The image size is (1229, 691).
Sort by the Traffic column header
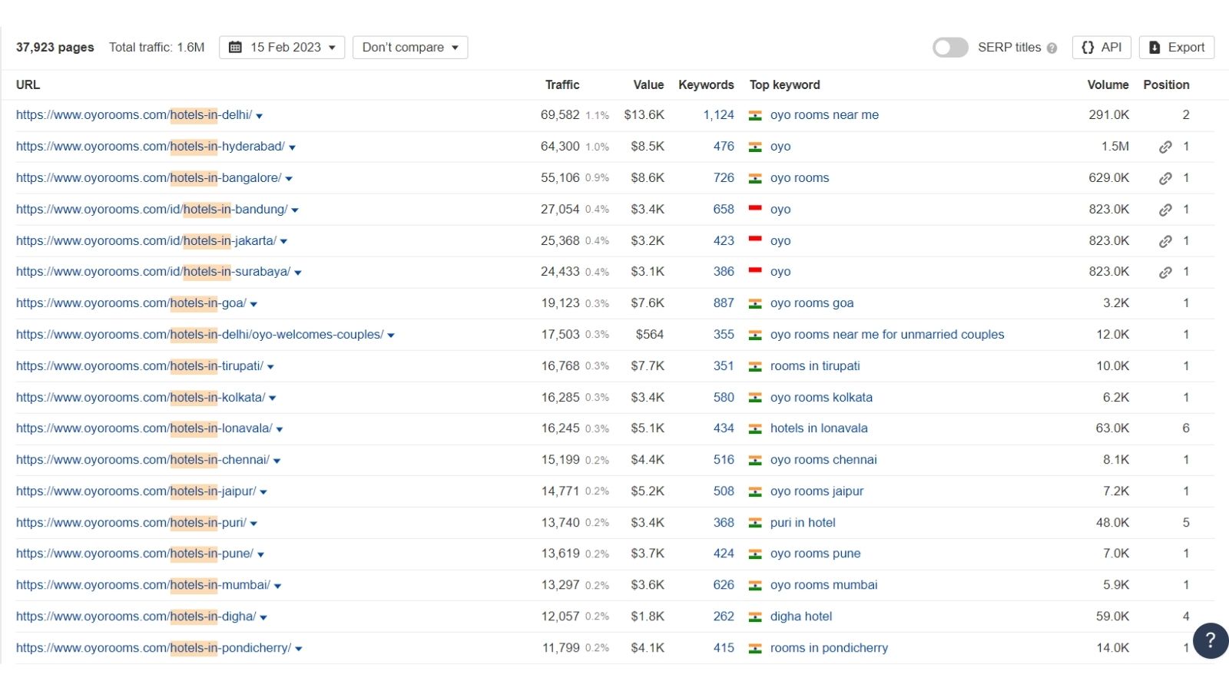(562, 85)
